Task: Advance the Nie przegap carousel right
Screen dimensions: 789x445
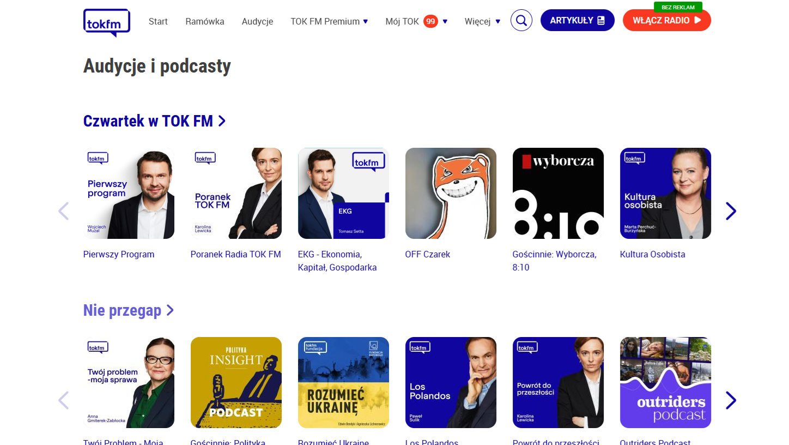Action: [x=731, y=400]
